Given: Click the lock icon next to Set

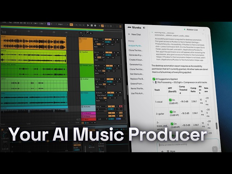Looking at the screenshot, I should point(91,33).
